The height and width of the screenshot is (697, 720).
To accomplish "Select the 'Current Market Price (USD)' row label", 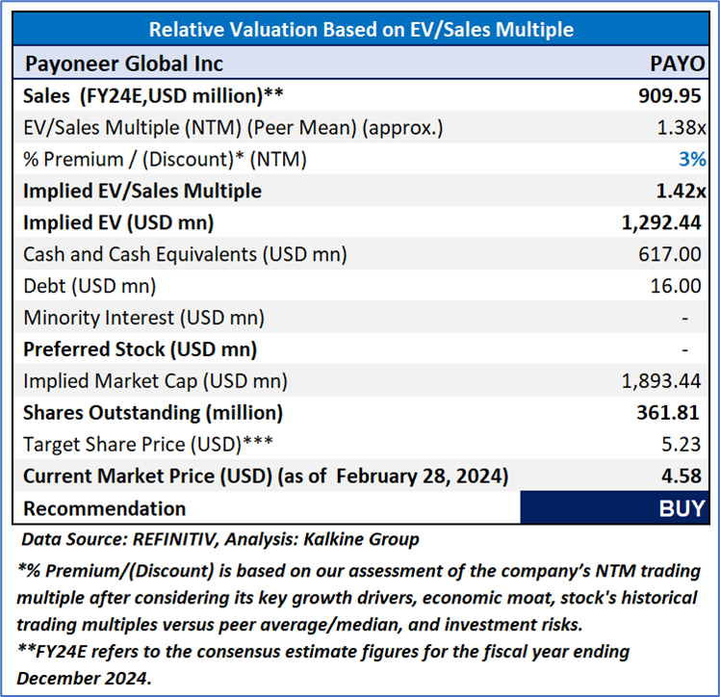I will pos(266,477).
